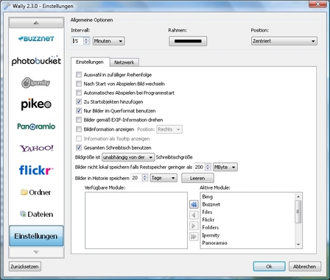
Task: Click the single left arrow module button
Action: [194, 215]
